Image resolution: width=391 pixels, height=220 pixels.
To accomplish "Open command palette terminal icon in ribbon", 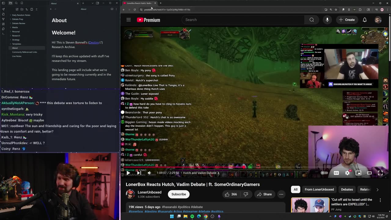I will pyautogui.click(x=3, y=34).
